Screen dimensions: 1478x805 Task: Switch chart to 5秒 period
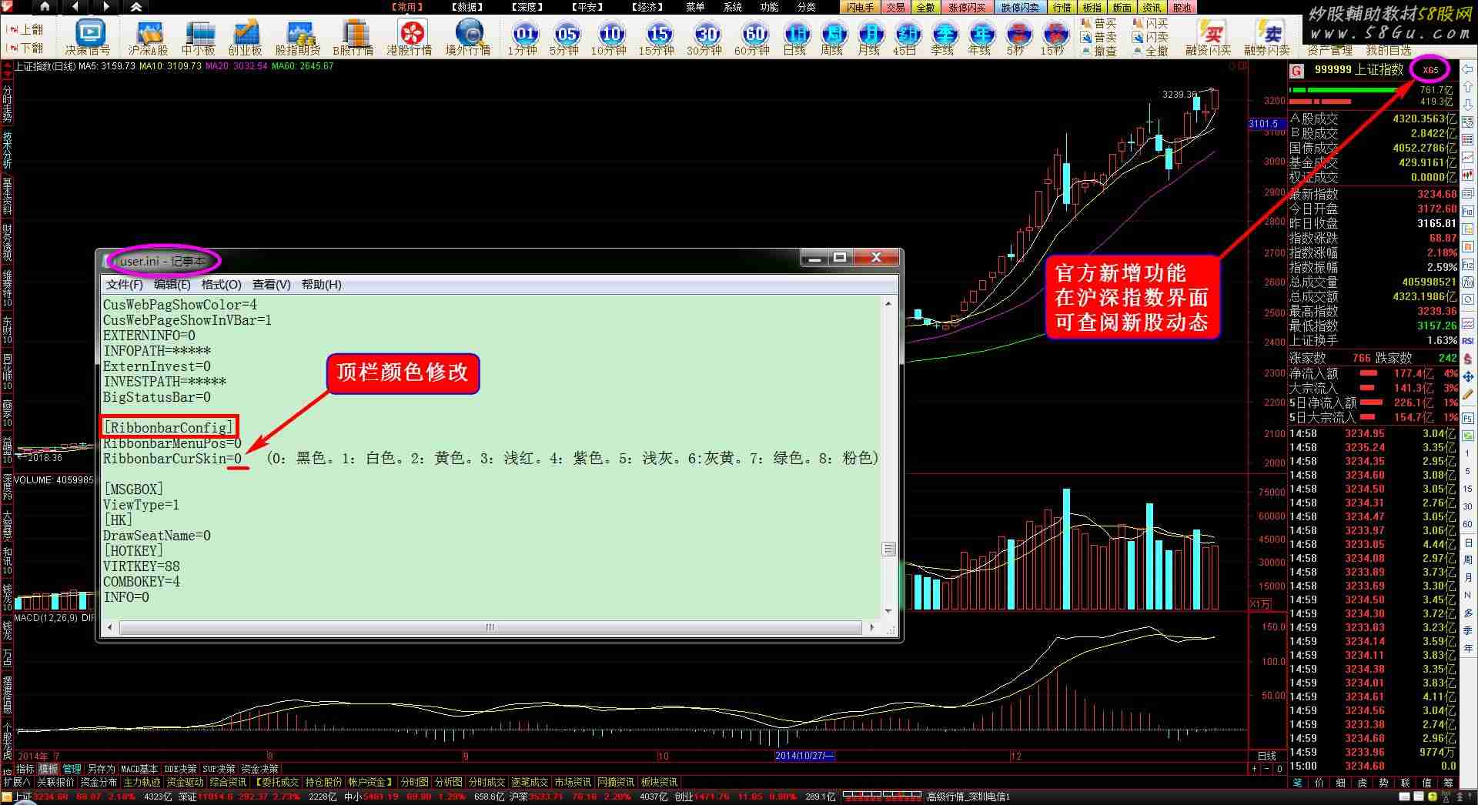tap(1017, 37)
